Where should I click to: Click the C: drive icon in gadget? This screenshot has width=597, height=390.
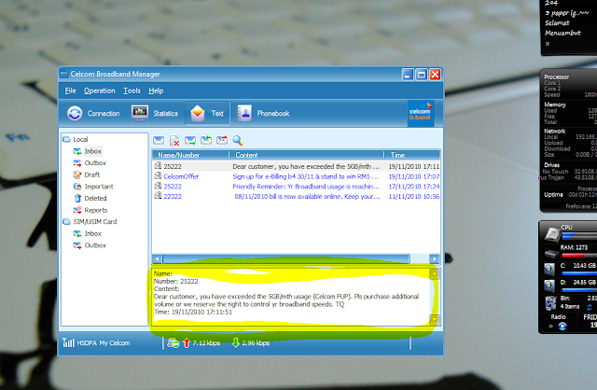549,269
